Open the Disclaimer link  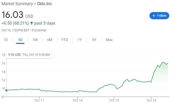pyautogui.click(x=39, y=30)
